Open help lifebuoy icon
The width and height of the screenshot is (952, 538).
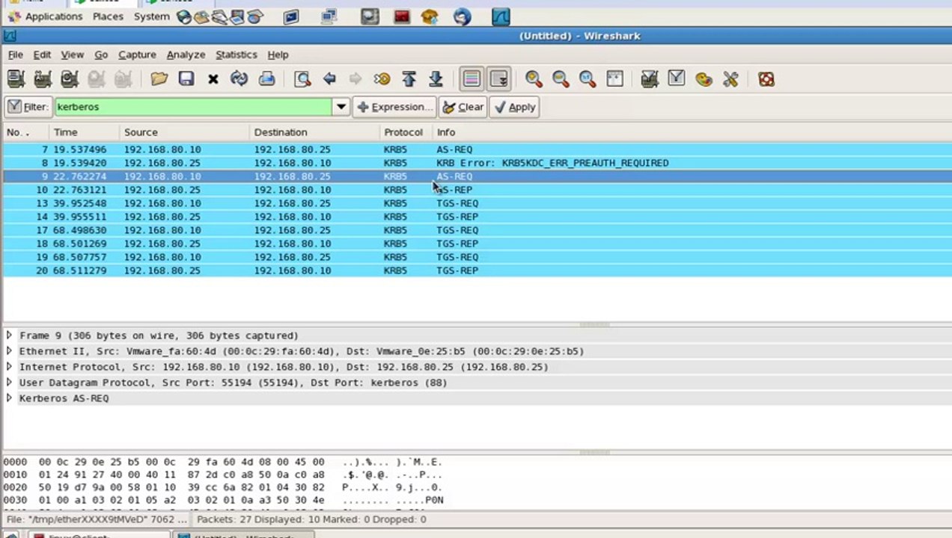click(766, 79)
